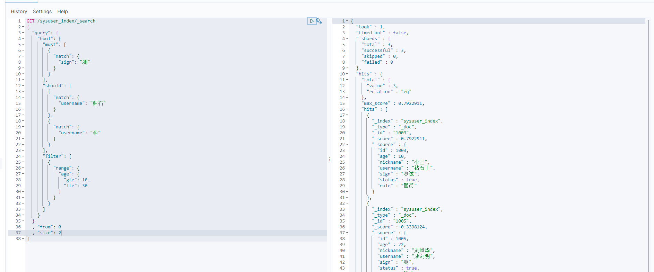Click the "lte": 30 line
654x272 pixels.
(x=76, y=186)
